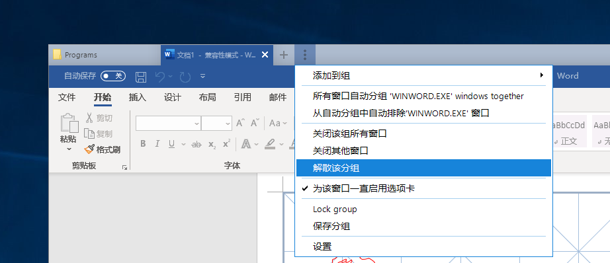Viewport: 610px width, 263px height.
Task: Click the Text Highlight Color pen icon
Action: click(270, 144)
